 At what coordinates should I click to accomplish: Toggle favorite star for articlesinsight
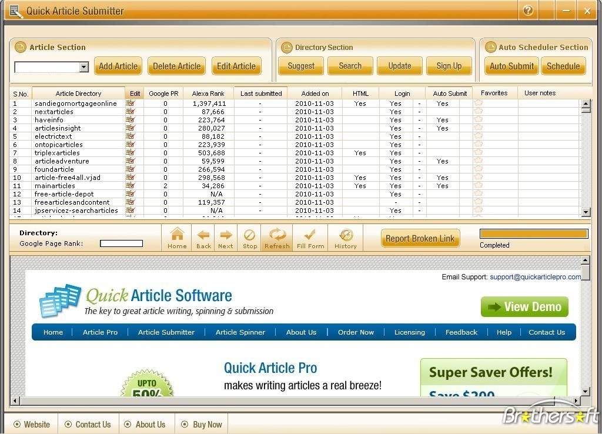click(478, 128)
